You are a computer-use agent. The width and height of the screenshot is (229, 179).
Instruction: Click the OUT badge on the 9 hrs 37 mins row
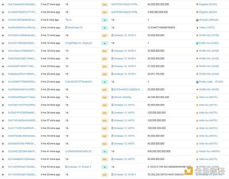click(105, 121)
